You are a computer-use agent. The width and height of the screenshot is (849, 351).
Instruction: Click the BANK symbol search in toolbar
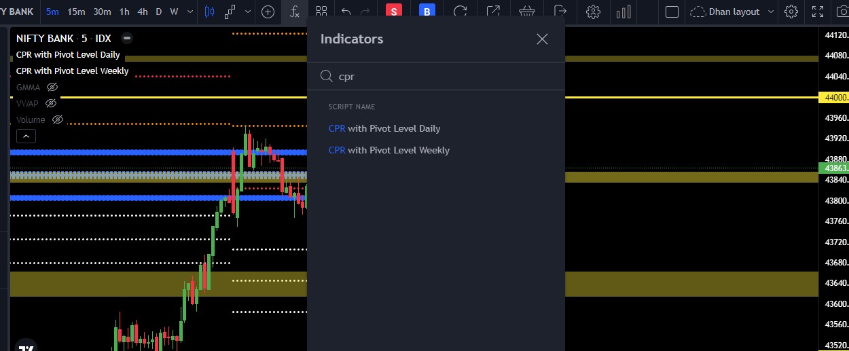coord(18,12)
